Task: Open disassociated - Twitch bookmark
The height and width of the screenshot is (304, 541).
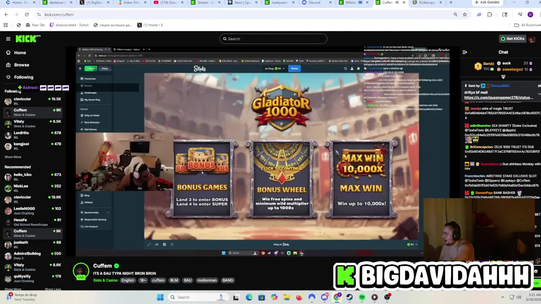Action: click(69, 25)
